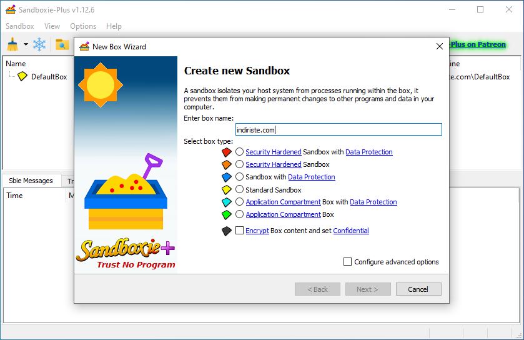524x340 pixels.
Task: Click the orange hardened sandbox icon
Action: click(227, 164)
